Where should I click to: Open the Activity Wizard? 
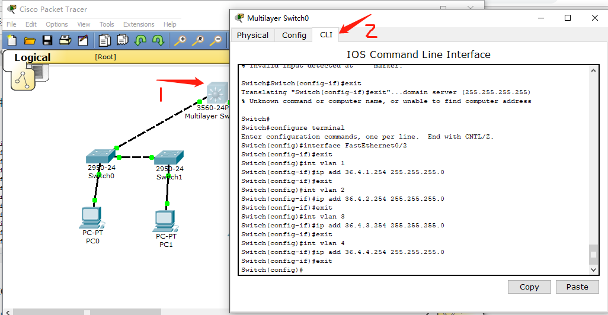click(83, 40)
